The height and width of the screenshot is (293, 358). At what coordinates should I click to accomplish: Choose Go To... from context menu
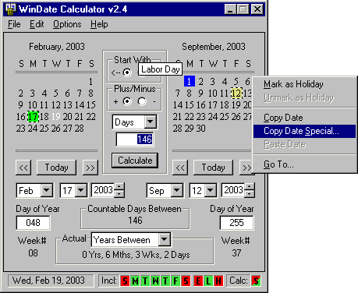304,164
